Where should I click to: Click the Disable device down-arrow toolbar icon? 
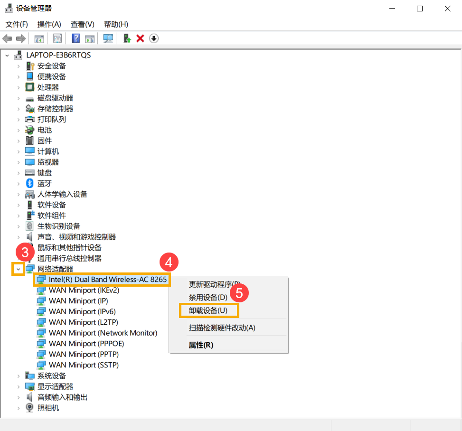153,38
